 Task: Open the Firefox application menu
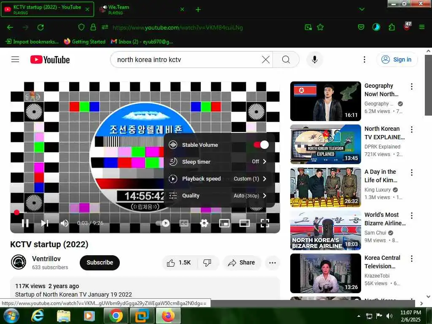(422, 27)
